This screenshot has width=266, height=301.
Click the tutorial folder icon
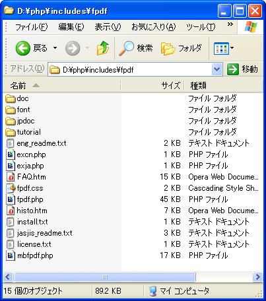[x=11, y=132]
